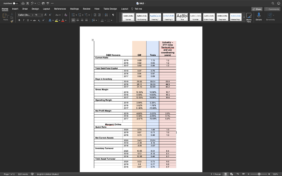Open the font name combo box
The height and width of the screenshot is (176, 282).
click(x=26, y=15)
